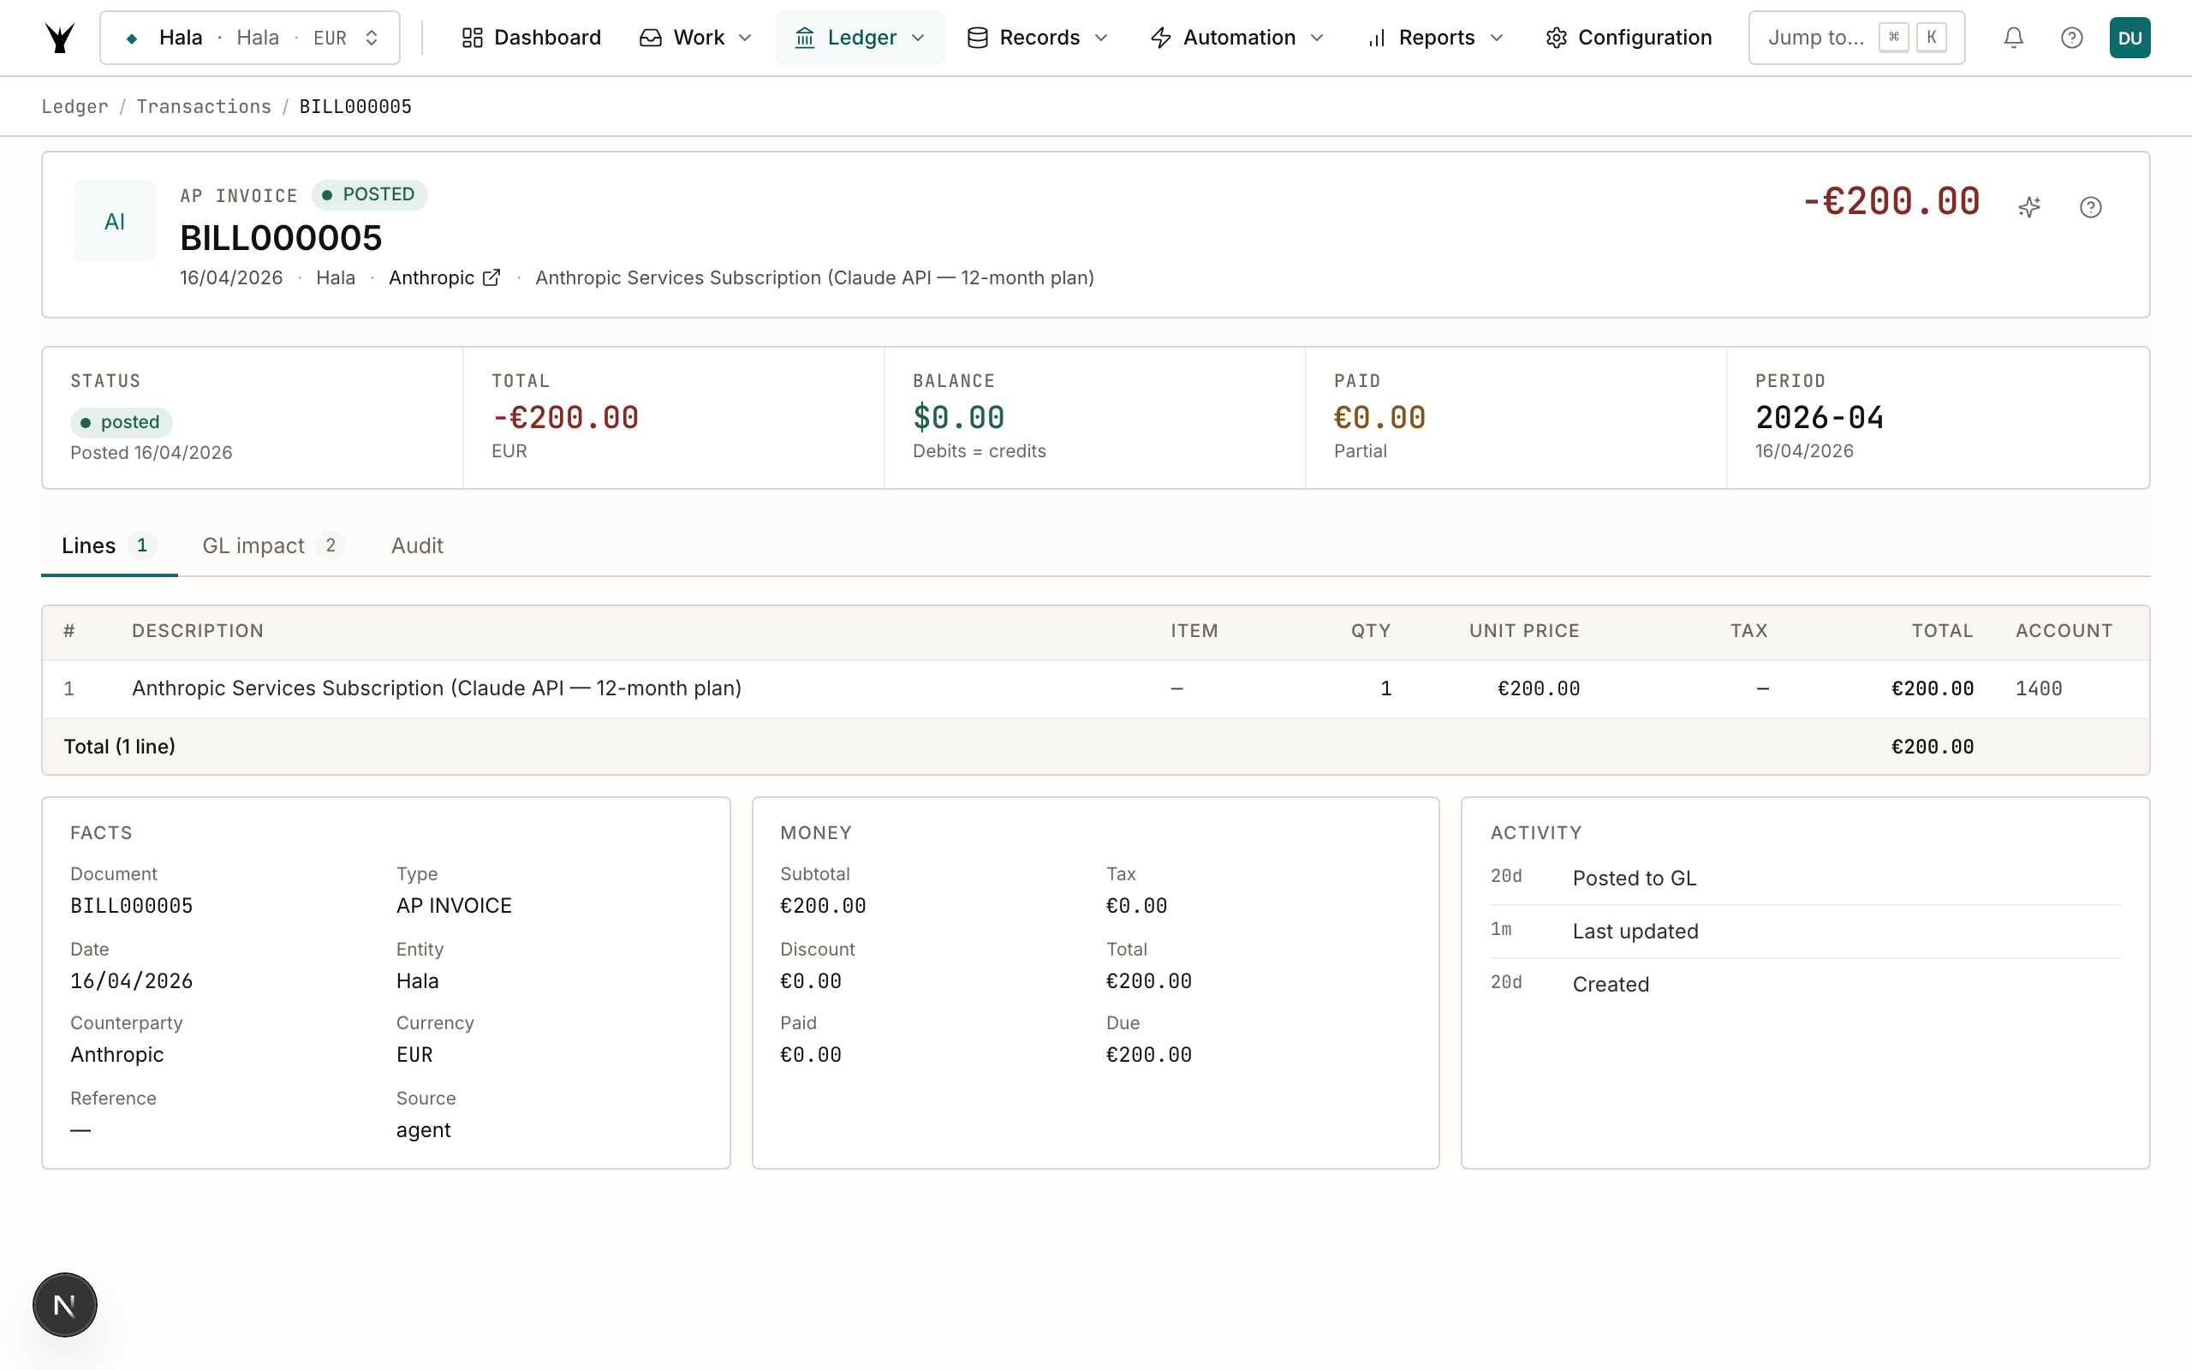The height and width of the screenshot is (1370, 2192).
Task: Open the Dashboard menu item
Action: (532, 37)
